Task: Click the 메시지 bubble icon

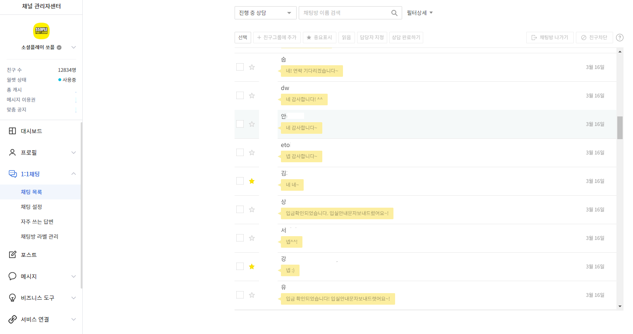Action: [12, 276]
